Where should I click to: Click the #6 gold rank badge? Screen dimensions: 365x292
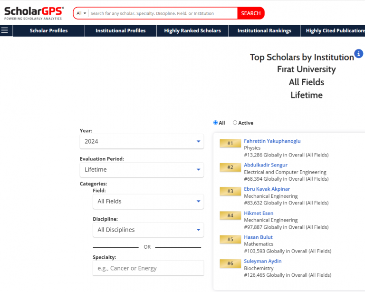coord(230,263)
